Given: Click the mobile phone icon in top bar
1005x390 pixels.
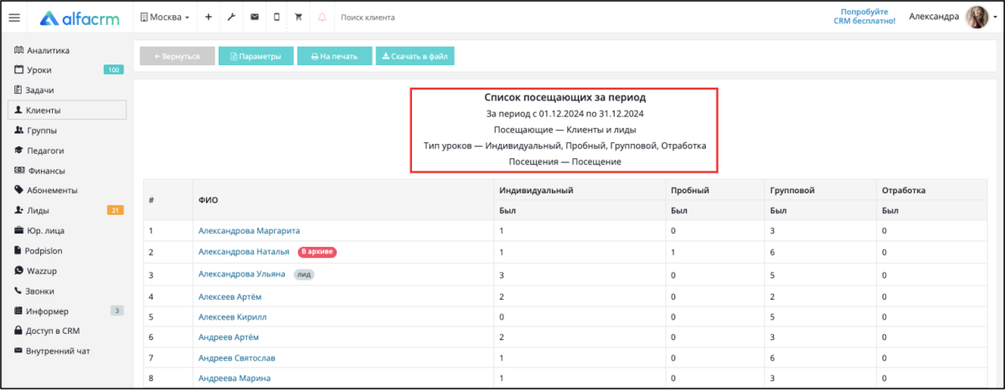Looking at the screenshot, I should [276, 17].
